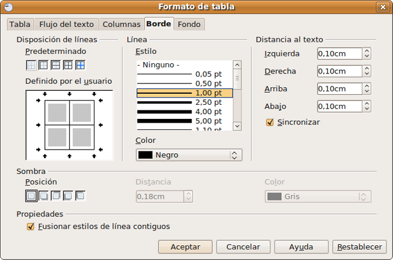Open the Negro line color dropdown

pyautogui.click(x=189, y=155)
